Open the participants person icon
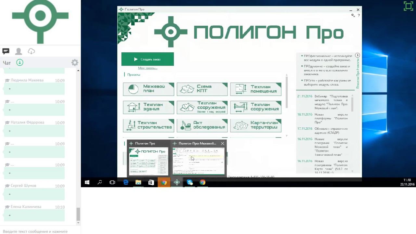 19,51
